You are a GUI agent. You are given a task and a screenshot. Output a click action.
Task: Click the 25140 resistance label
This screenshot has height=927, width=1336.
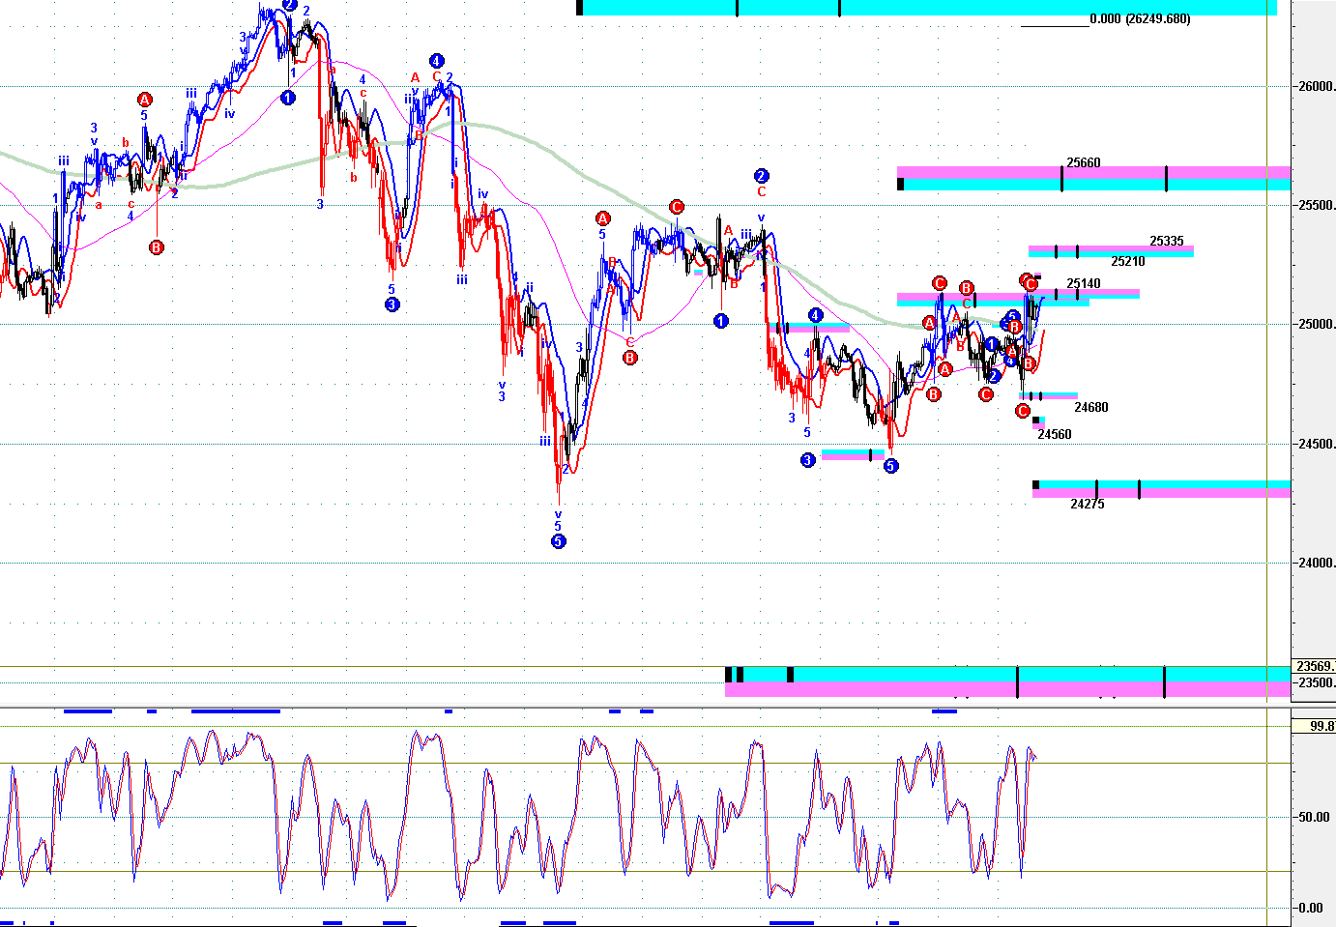tap(1084, 284)
